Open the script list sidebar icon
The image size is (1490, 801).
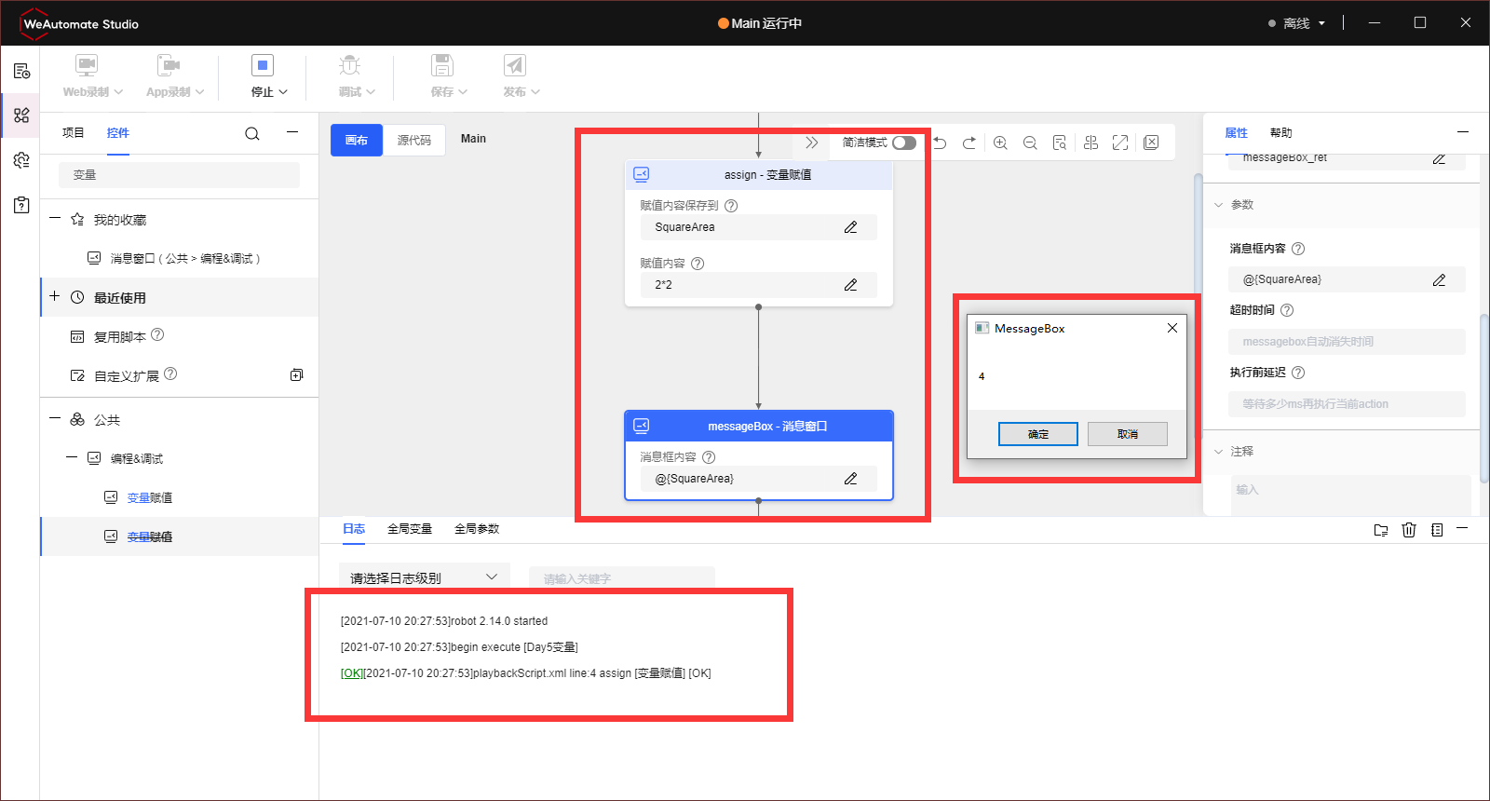(x=21, y=71)
